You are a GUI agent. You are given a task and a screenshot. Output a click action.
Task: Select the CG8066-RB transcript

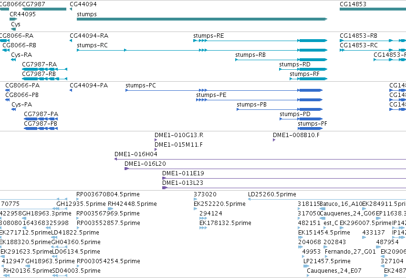6,50
